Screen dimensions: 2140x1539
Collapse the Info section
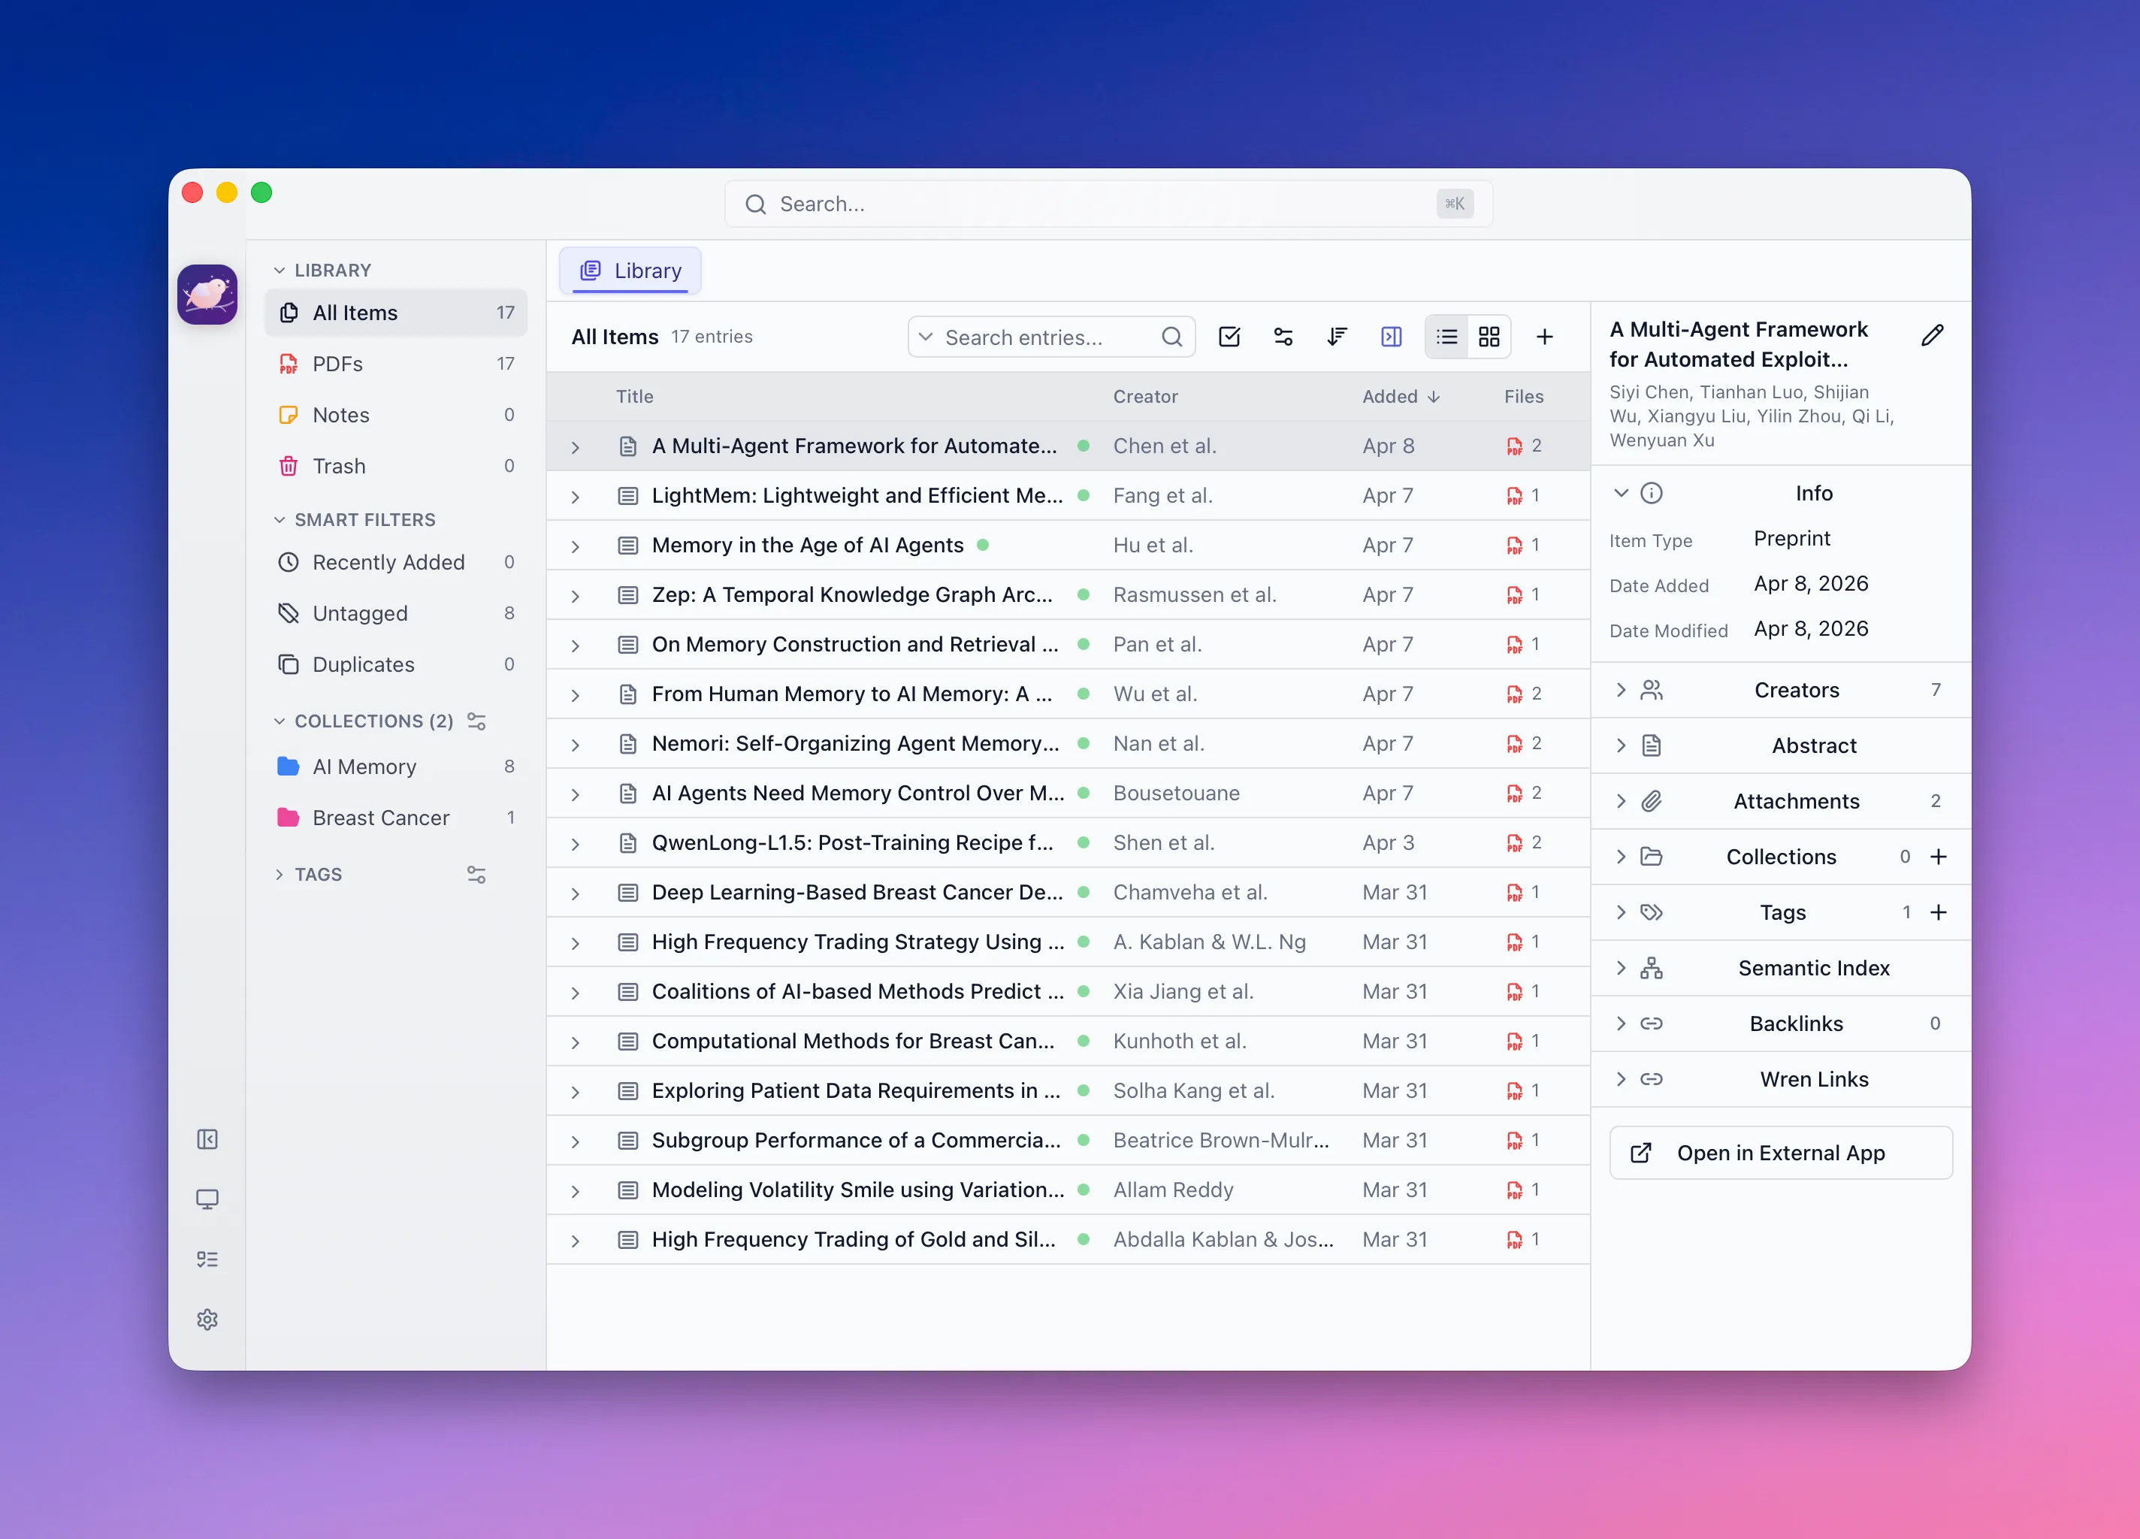(x=1620, y=492)
